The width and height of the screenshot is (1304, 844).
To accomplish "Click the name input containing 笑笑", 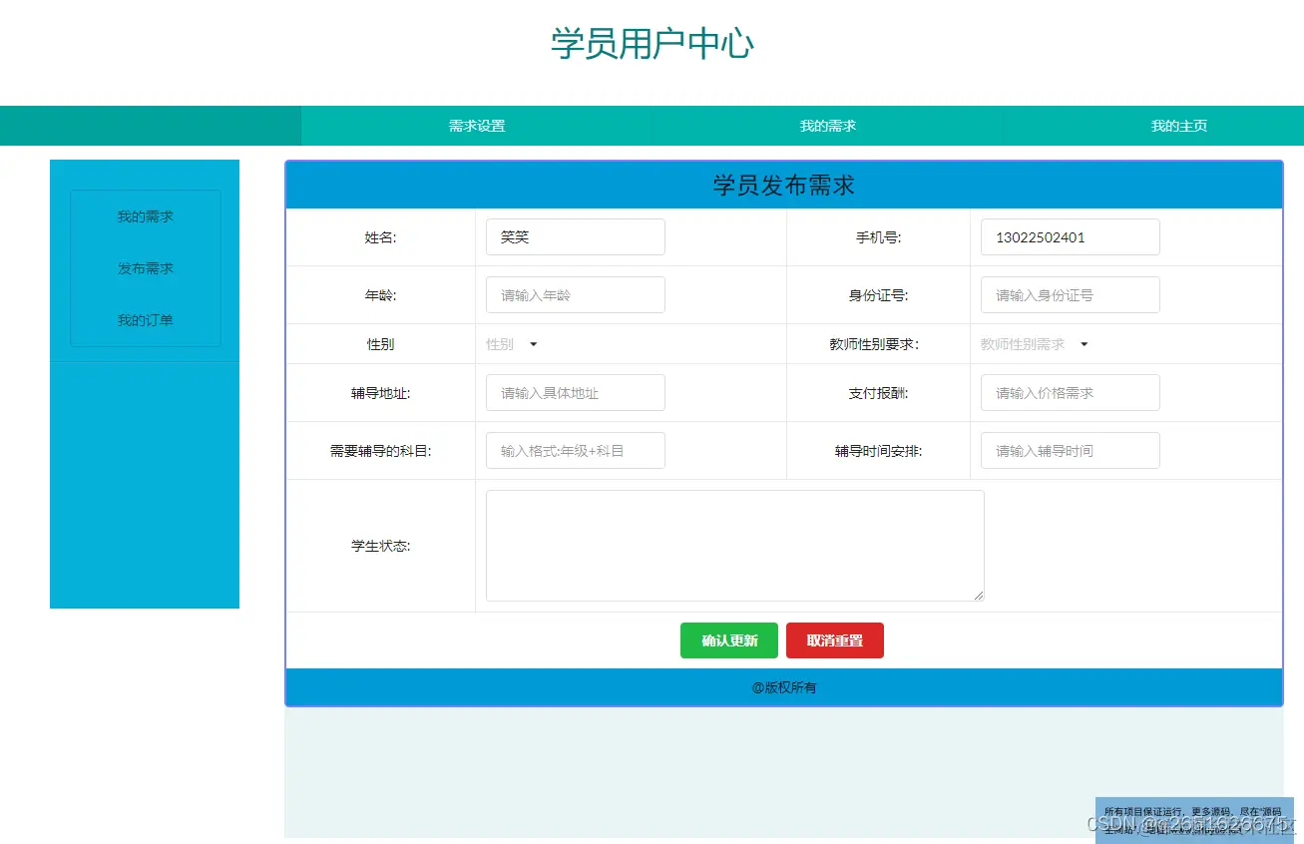I will click(x=575, y=236).
